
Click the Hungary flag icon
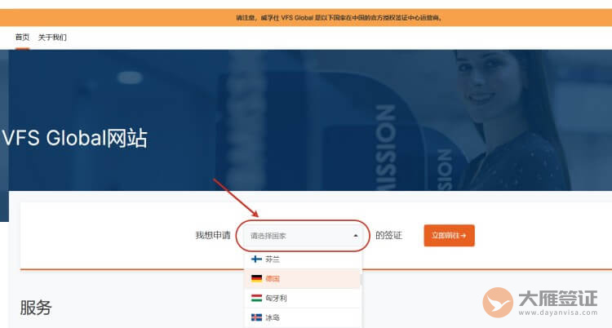tap(256, 299)
